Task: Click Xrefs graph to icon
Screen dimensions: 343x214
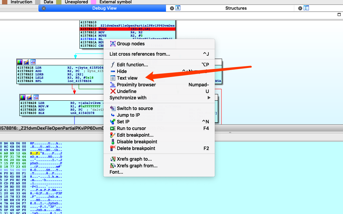Action: point(113,159)
